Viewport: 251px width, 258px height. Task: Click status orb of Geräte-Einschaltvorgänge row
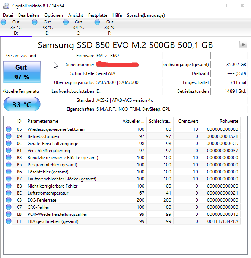pos(9,143)
